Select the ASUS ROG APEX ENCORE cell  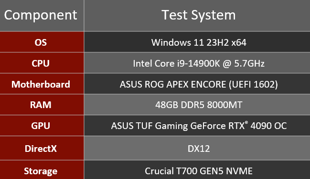(197, 84)
